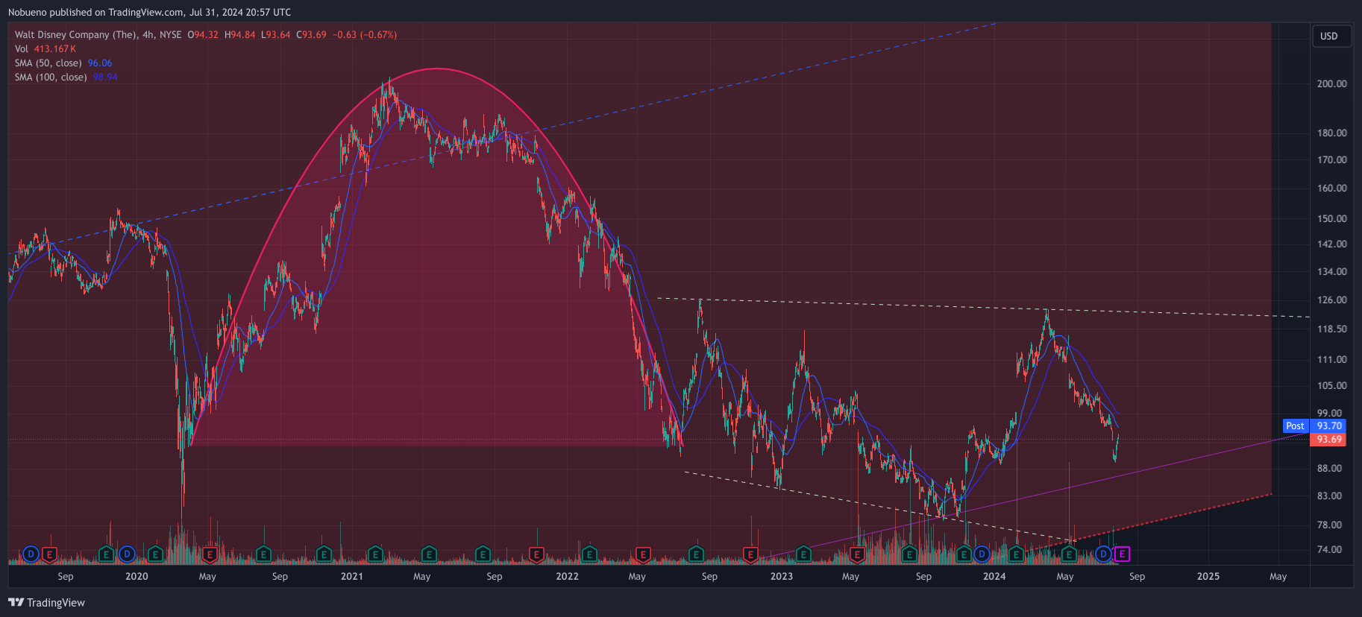Click the 2023 label on the time axis
Image resolution: width=1362 pixels, height=617 pixels.
tap(781, 576)
